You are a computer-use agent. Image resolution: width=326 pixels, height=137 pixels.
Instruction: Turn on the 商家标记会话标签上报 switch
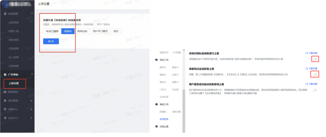[315, 74]
